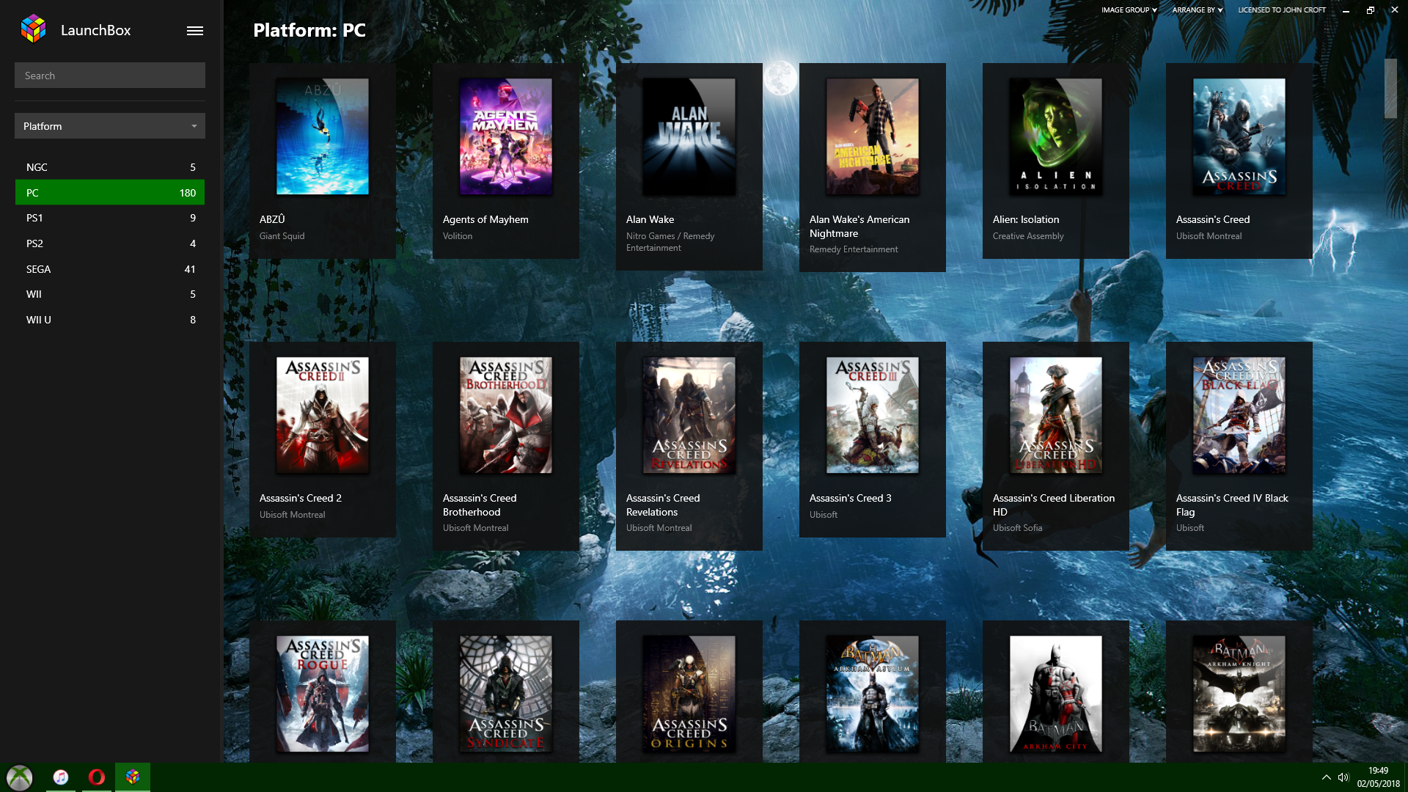
Task: Click the Volition developer label
Action: 458,236
